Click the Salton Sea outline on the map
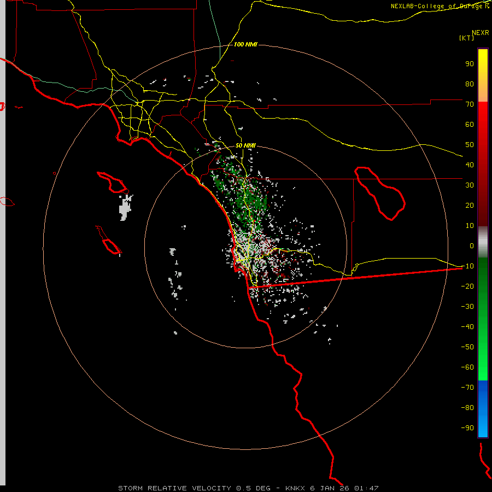This screenshot has height=492, width=492. point(380,194)
